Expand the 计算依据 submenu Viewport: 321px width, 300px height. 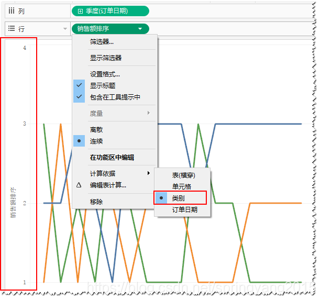[115, 173]
